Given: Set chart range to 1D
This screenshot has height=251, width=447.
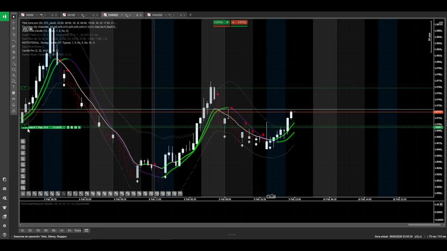Looking at the screenshot, I should (22, 230).
